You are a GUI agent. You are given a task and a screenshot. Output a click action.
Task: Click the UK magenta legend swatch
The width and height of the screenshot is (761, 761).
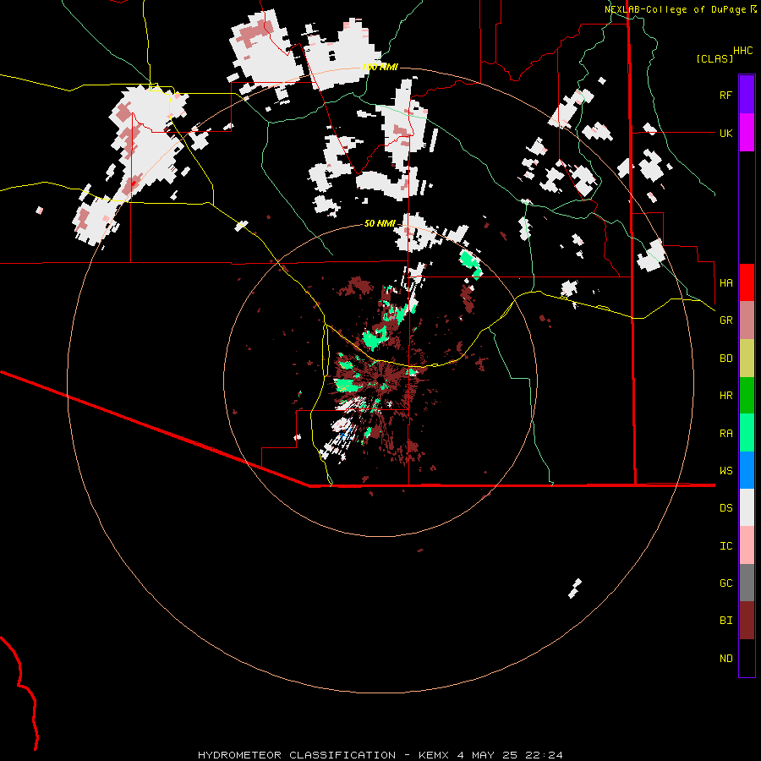pos(747,133)
